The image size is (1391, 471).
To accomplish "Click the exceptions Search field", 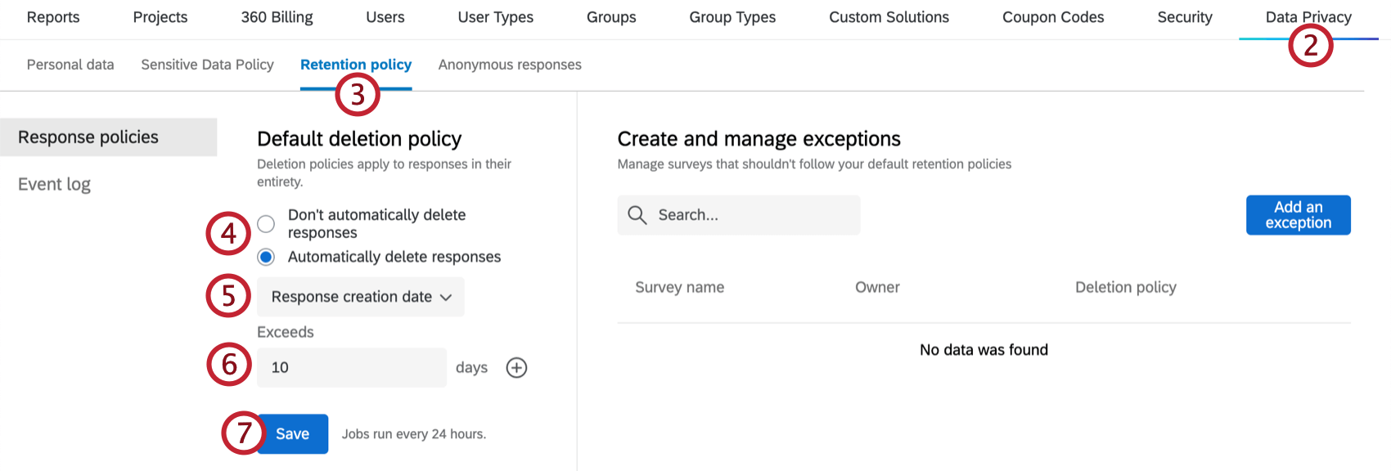I will (753, 215).
